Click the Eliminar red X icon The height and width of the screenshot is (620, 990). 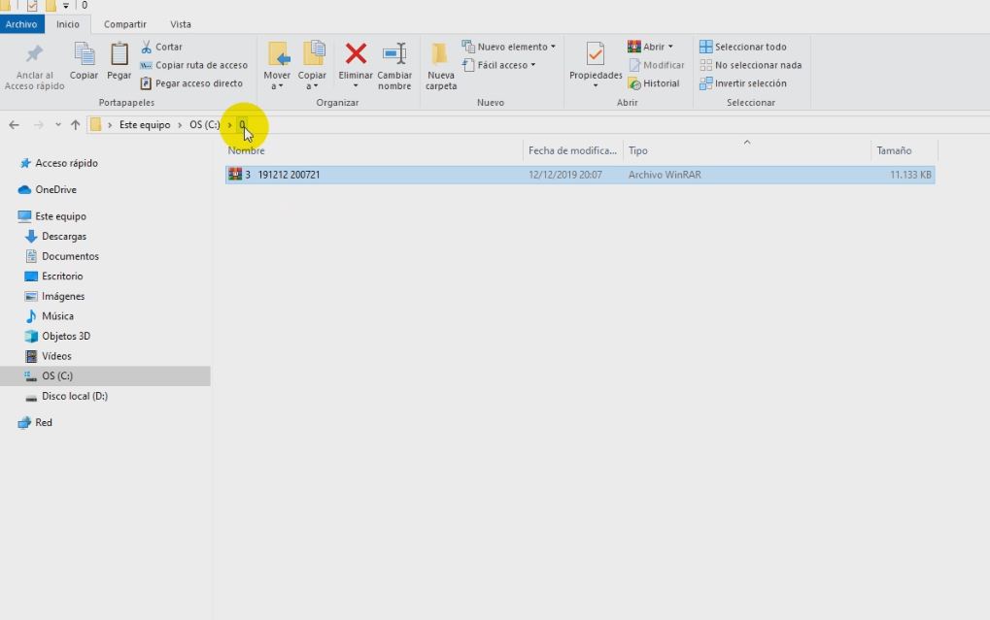click(x=356, y=54)
